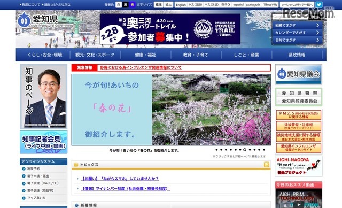This screenshot has width=342, height=208.
Task: Click the 新着情報 heading
Action: (89, 205)
